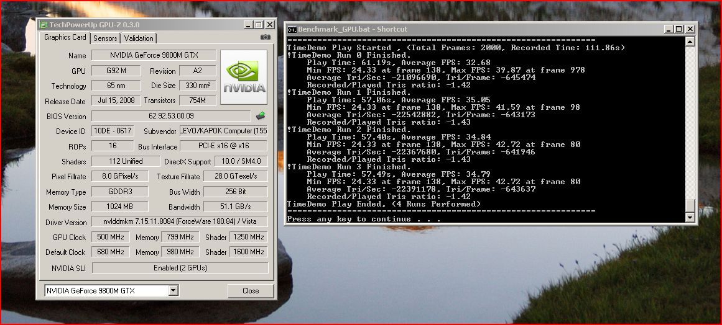The image size is (722, 325).
Task: Click the 'Press any key to continue' line
Action: [363, 219]
